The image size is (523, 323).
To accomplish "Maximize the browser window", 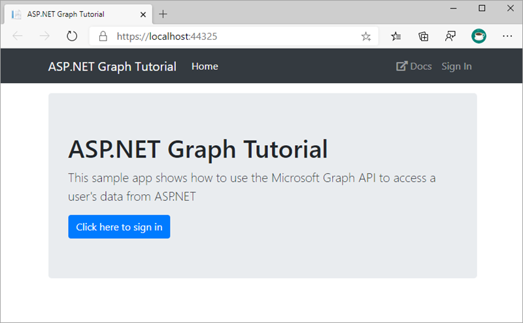I will tap(482, 8).
